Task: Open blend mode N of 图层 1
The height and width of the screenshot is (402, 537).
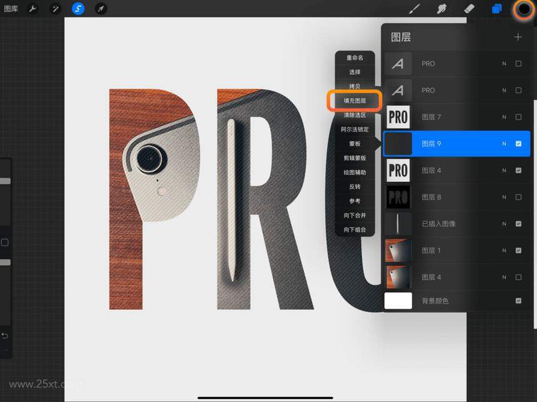Action: click(x=504, y=251)
